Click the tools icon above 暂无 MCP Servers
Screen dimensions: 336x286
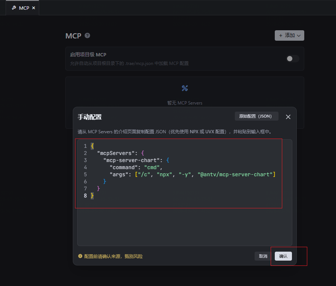click(x=185, y=88)
